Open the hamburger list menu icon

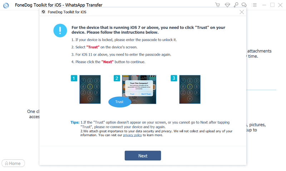click(254, 5)
